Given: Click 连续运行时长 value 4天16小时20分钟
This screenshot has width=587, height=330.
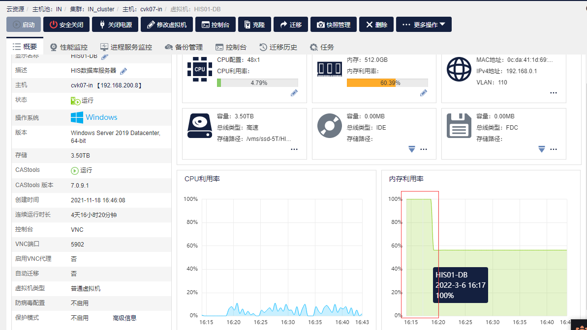Looking at the screenshot, I should click(94, 215).
